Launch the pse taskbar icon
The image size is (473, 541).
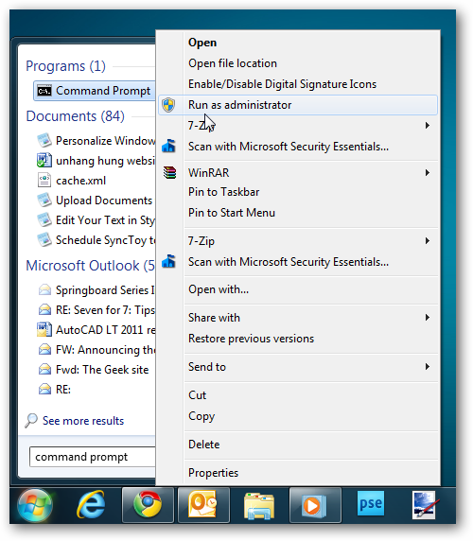[x=371, y=504]
